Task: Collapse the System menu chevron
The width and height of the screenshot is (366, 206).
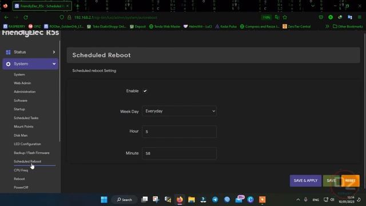Action: pyautogui.click(x=54, y=64)
